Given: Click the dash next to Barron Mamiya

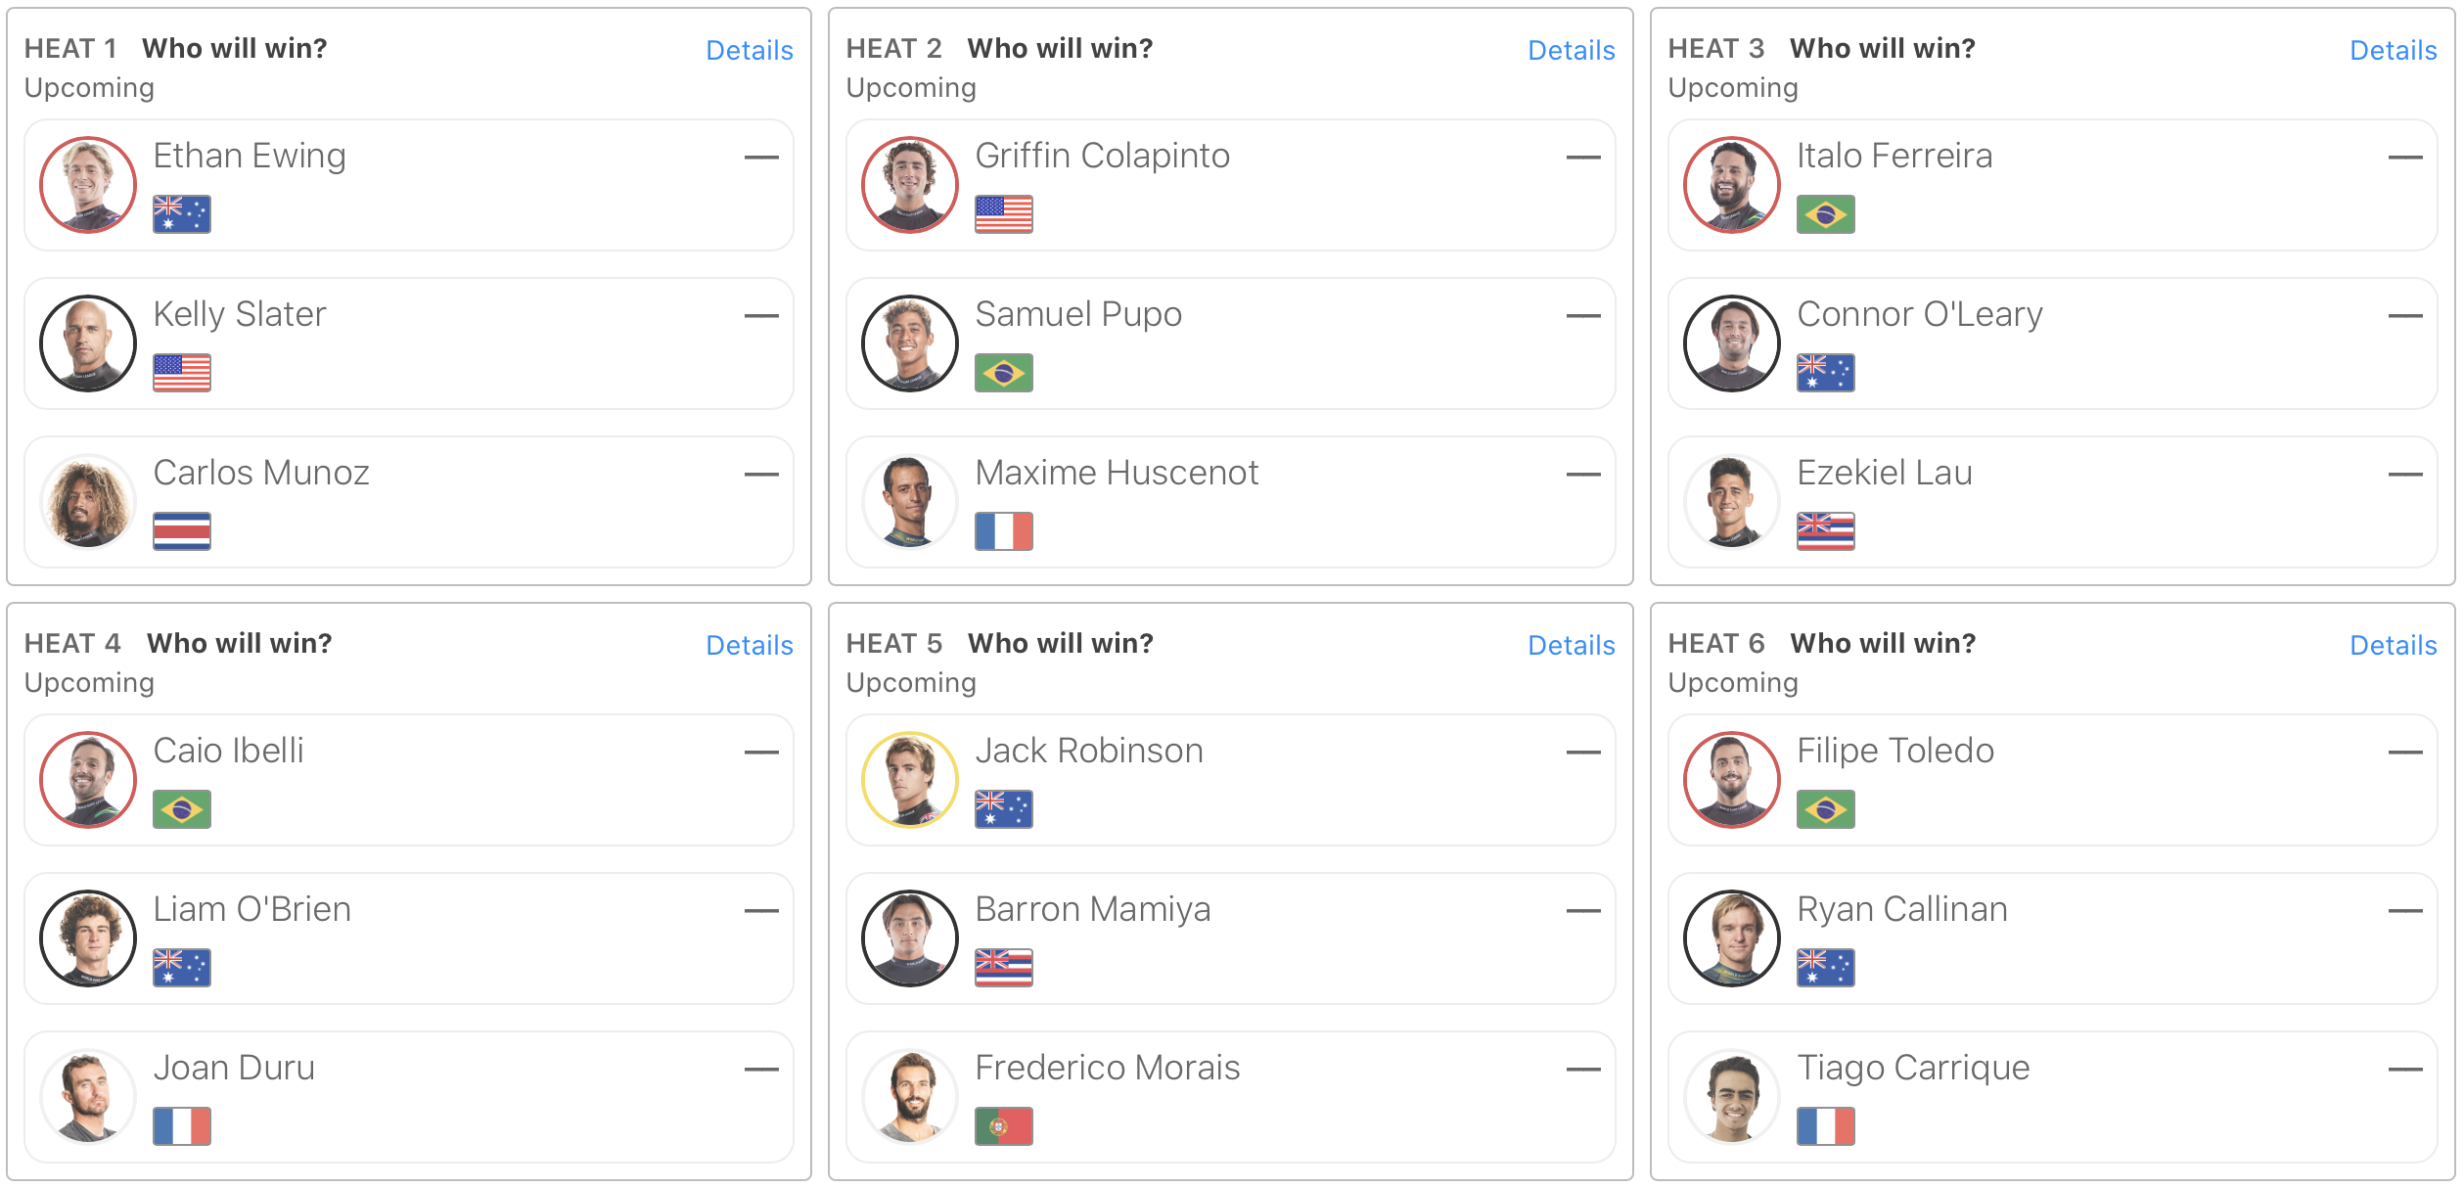Looking at the screenshot, I should [x=1583, y=911].
